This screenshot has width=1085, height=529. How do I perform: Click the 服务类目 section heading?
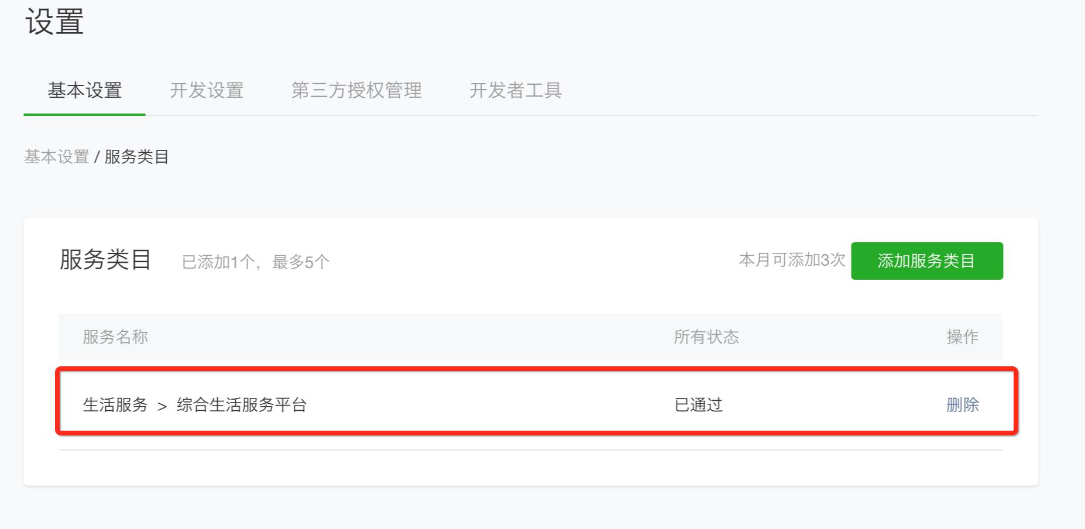click(x=106, y=260)
